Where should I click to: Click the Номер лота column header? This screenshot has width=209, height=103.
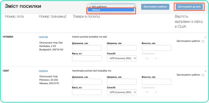14,16
